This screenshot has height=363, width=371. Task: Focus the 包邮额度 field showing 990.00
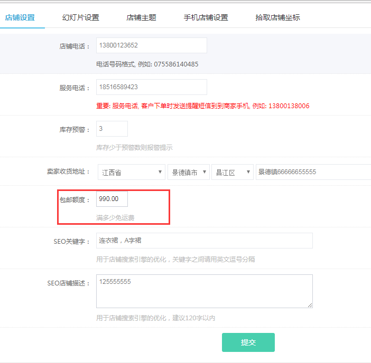click(112, 199)
